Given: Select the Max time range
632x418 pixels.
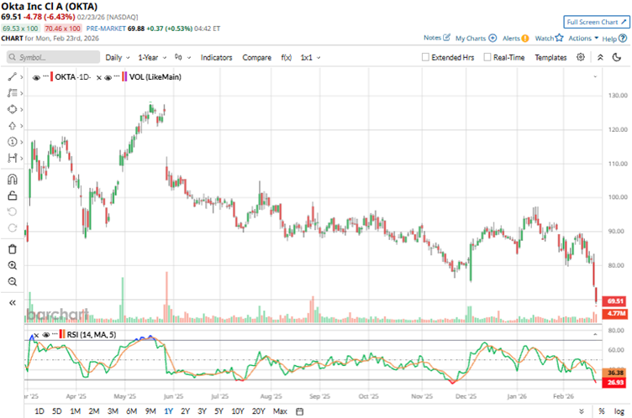Looking at the screenshot, I should (280, 411).
